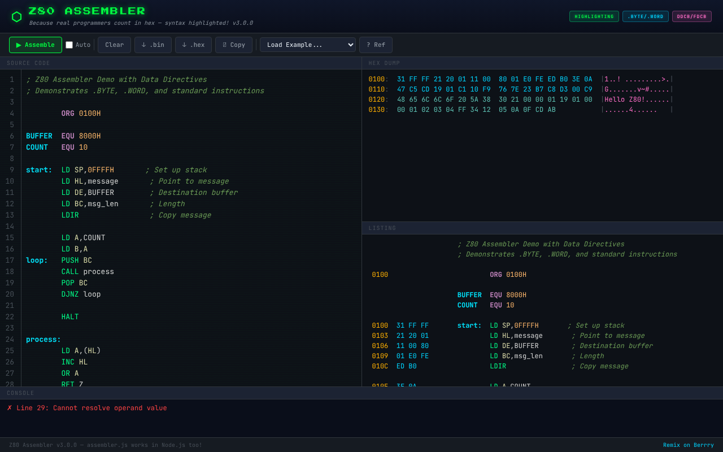Click the process: label in source code
Image resolution: width=723 pixels, height=452 pixels.
pos(43,340)
